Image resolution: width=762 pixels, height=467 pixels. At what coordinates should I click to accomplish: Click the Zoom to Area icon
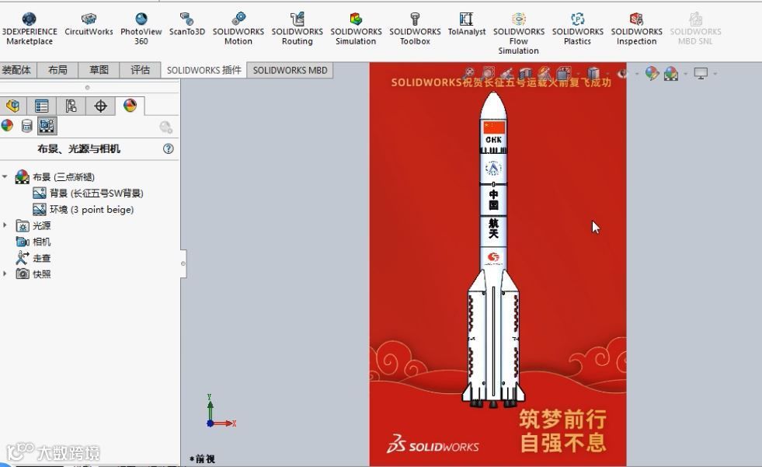point(488,73)
